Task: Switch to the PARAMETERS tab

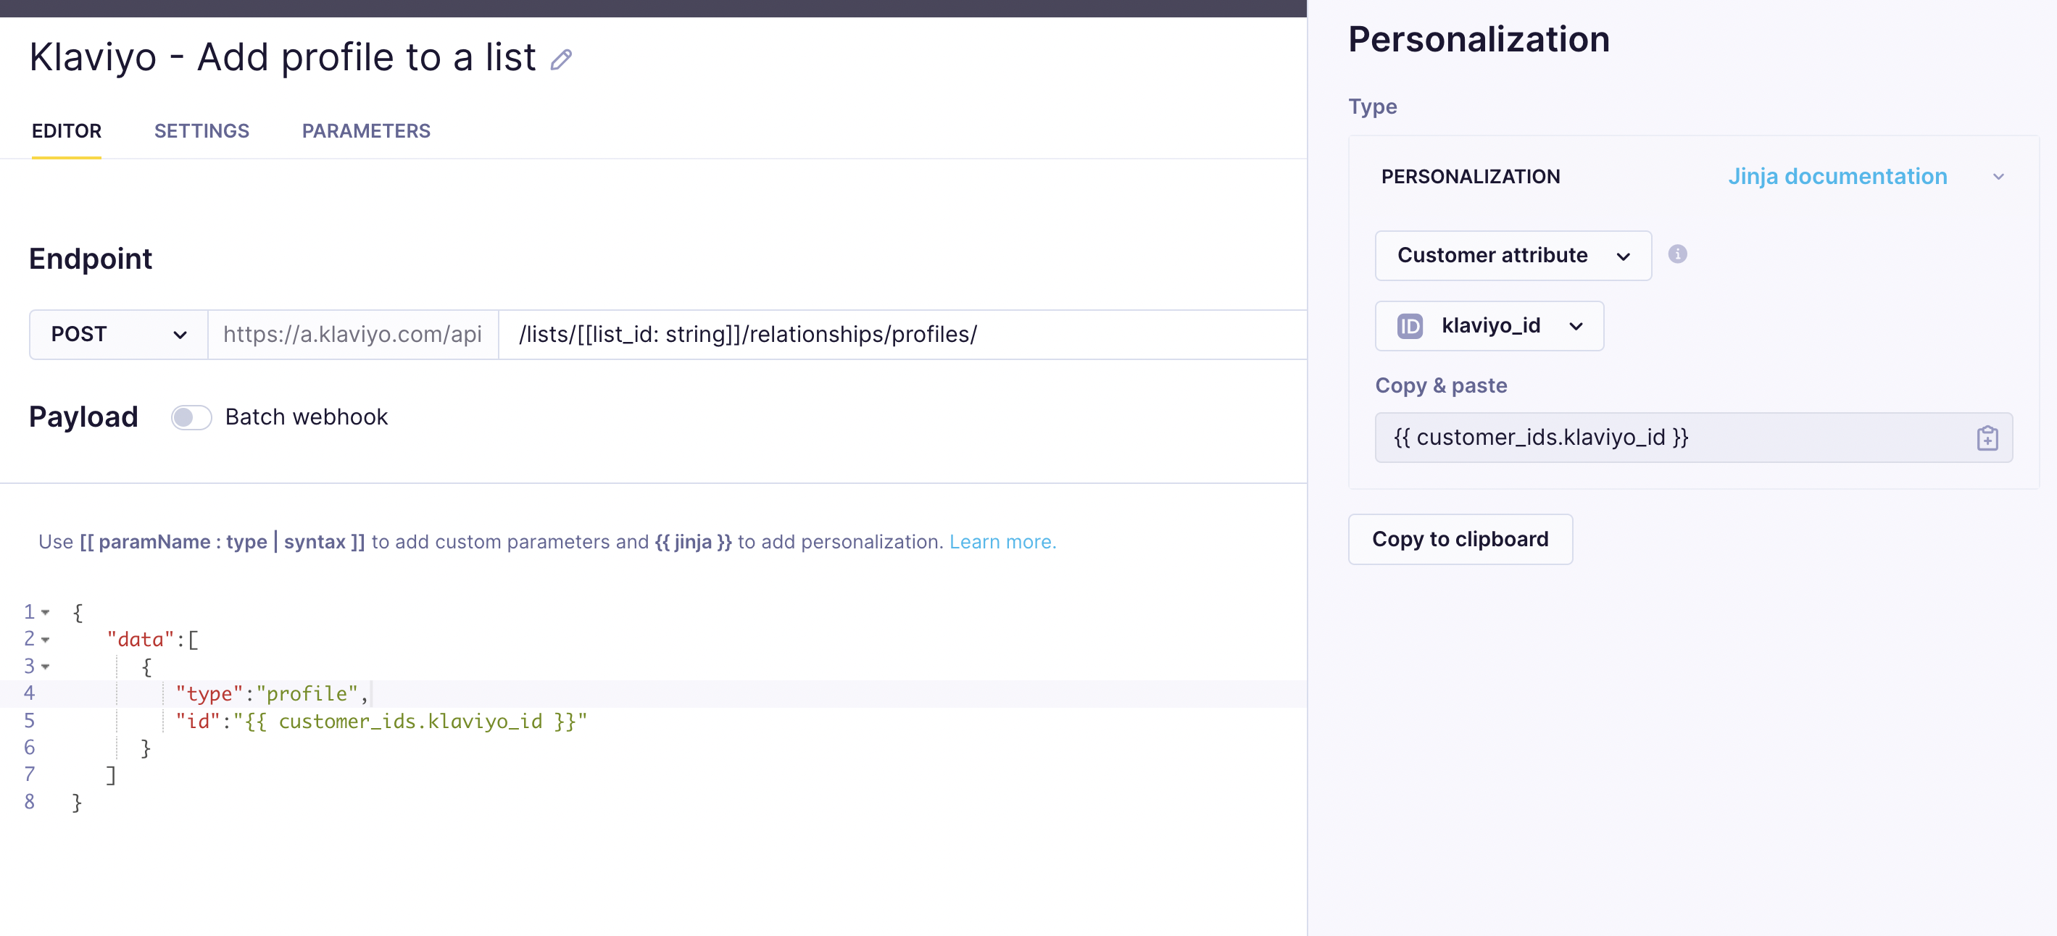Action: tap(366, 131)
